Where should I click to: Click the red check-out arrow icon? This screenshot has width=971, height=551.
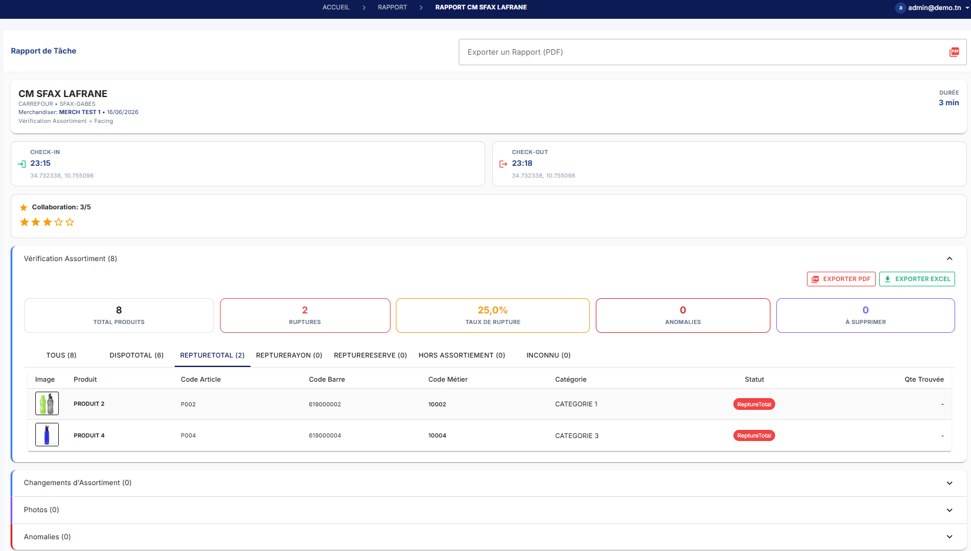pyautogui.click(x=503, y=164)
